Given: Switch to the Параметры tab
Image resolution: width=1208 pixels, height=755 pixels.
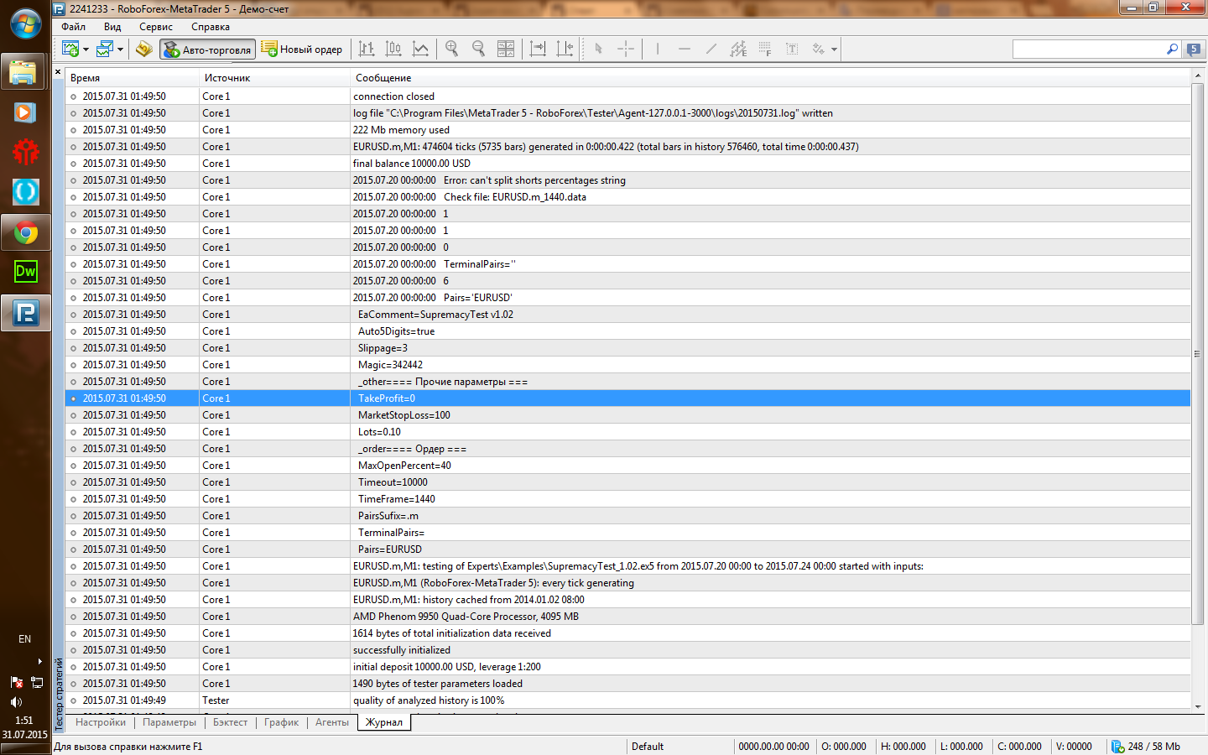Looking at the screenshot, I should pos(169,722).
